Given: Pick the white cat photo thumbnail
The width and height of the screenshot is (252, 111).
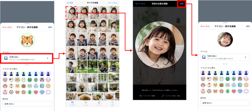Looking at the screenshot, I should point(71,78).
